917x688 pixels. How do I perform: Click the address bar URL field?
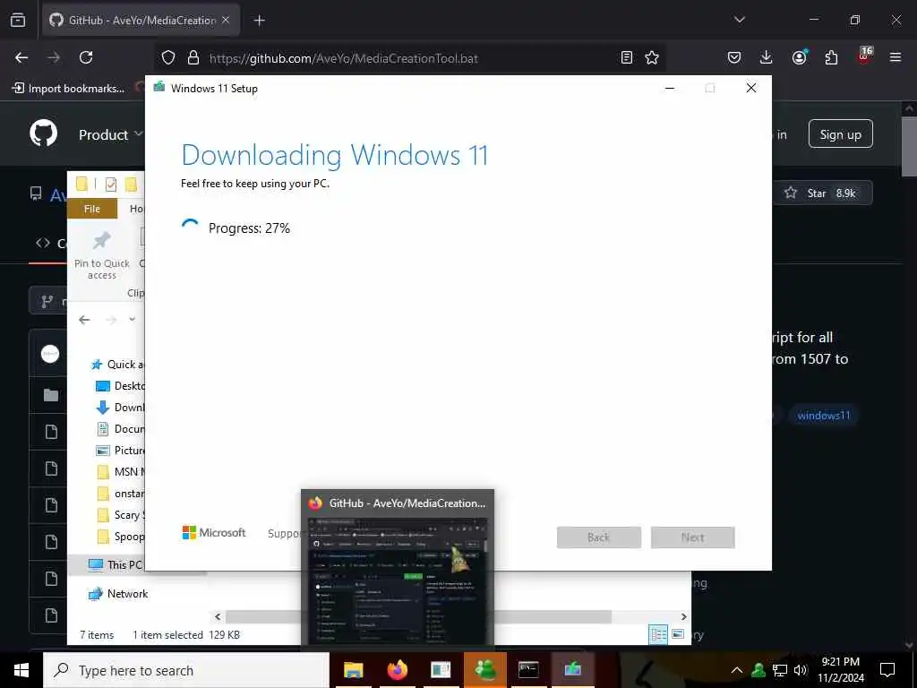pyautogui.click(x=409, y=58)
